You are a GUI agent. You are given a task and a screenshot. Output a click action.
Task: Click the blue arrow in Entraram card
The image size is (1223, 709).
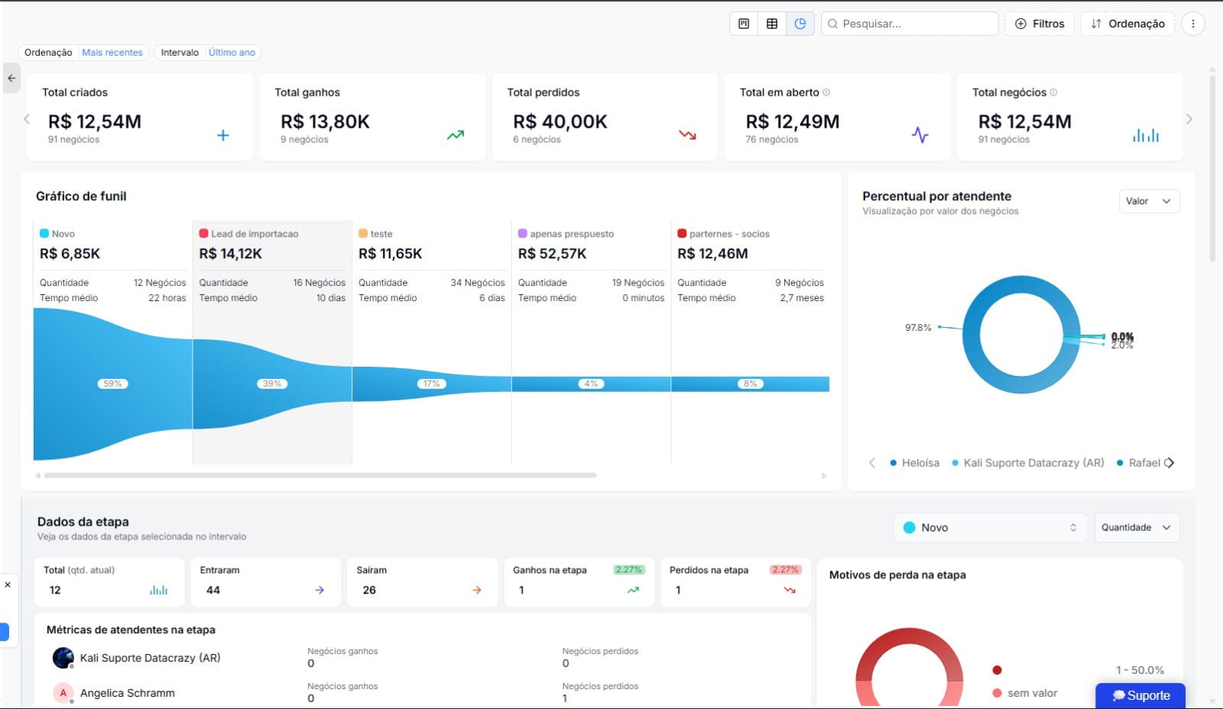click(320, 590)
